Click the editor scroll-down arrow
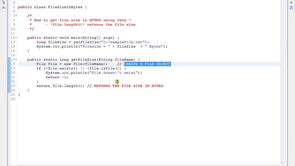 point(282,163)
